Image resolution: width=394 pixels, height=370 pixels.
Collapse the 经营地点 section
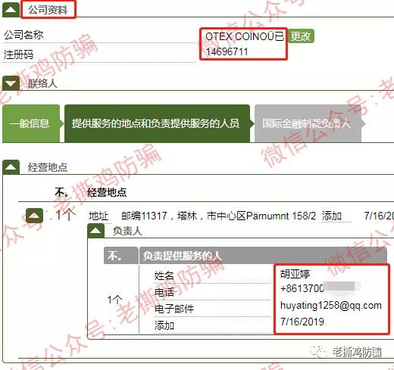(x=11, y=167)
